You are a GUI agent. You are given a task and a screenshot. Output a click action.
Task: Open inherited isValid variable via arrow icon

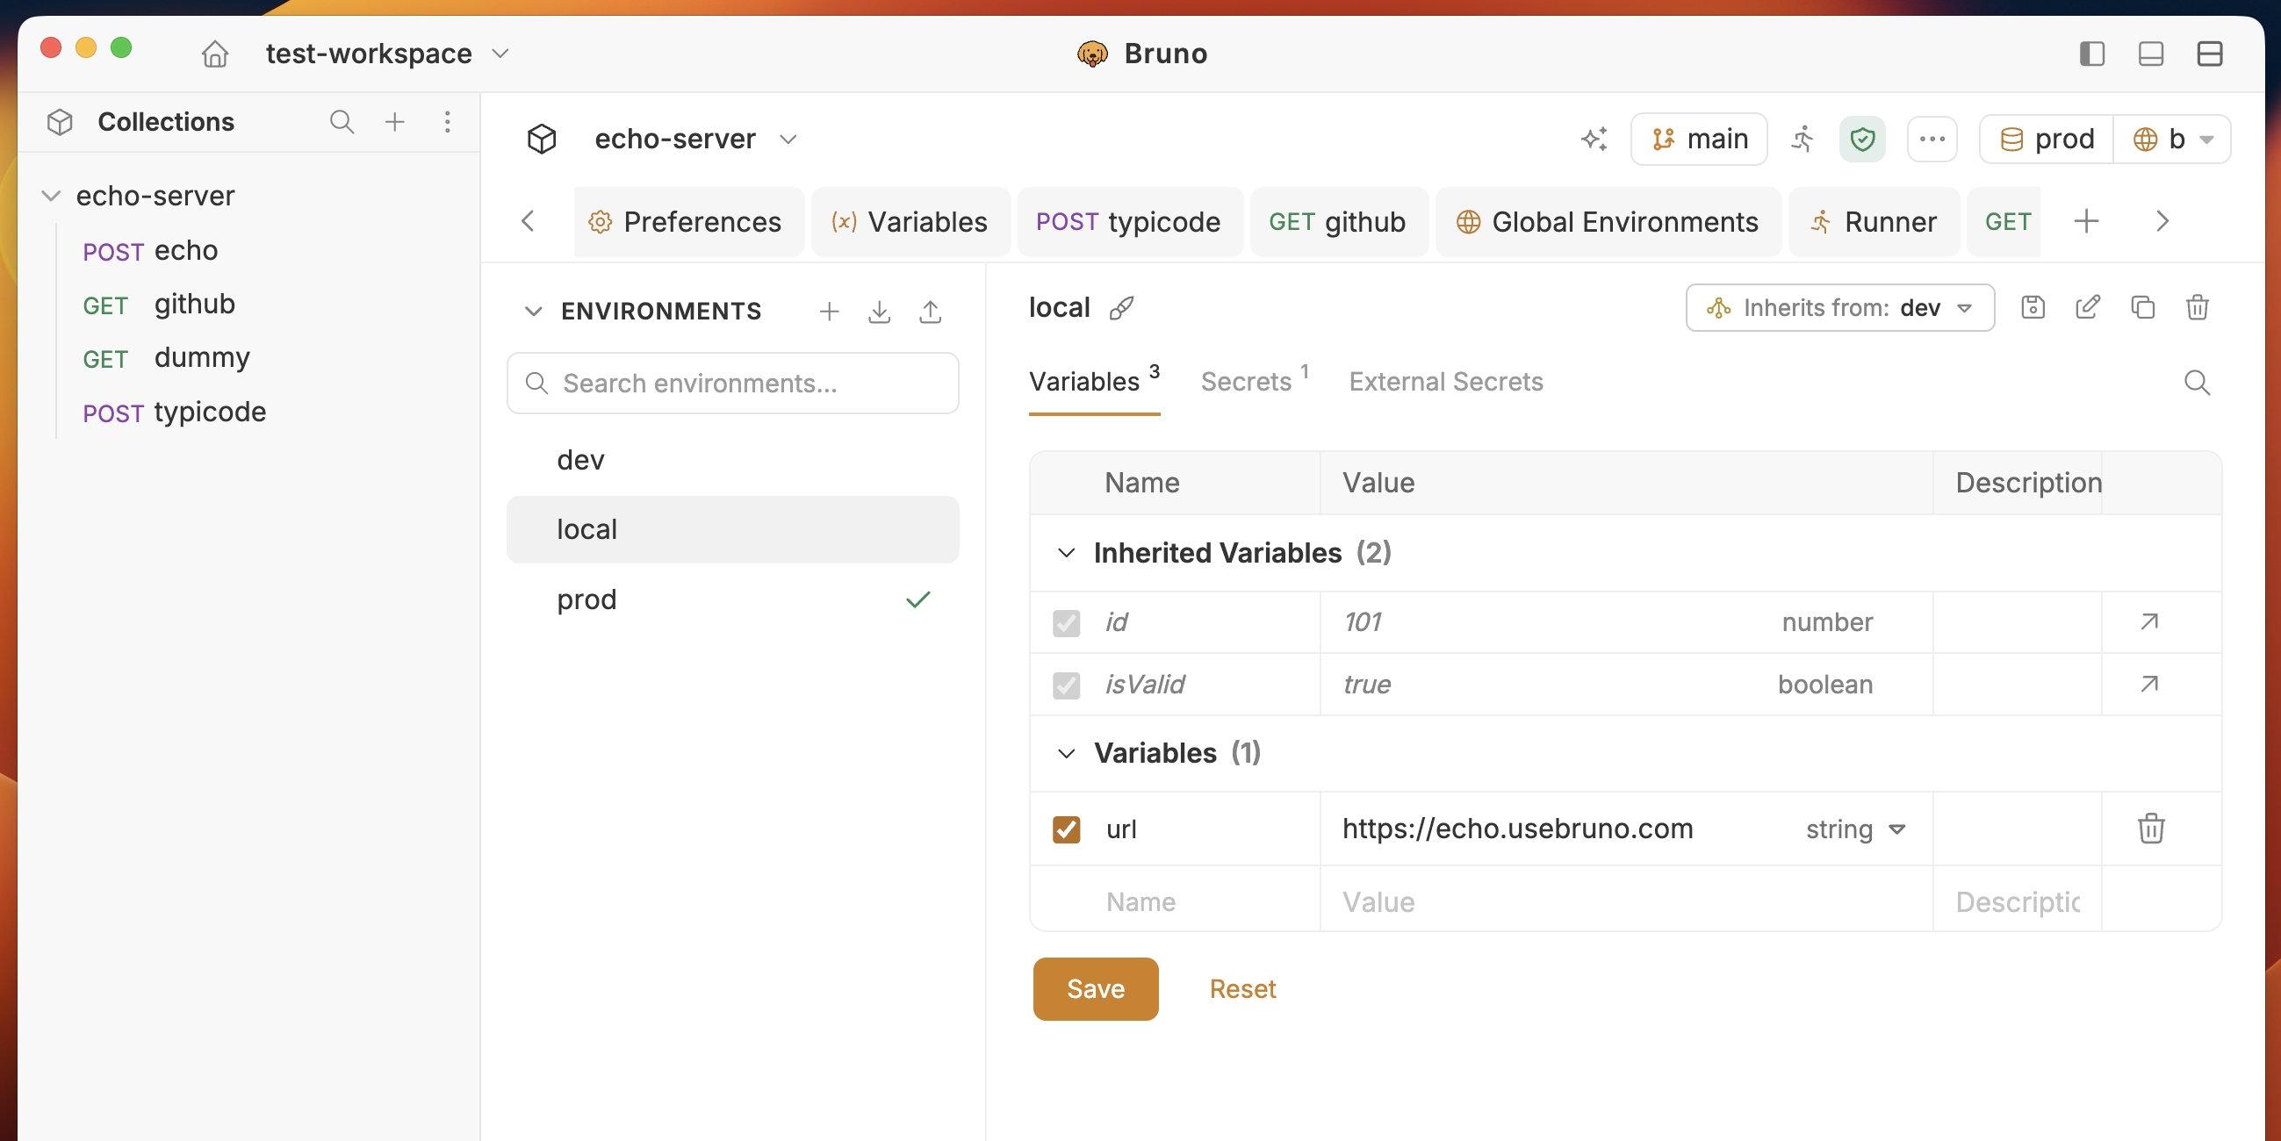2149,684
